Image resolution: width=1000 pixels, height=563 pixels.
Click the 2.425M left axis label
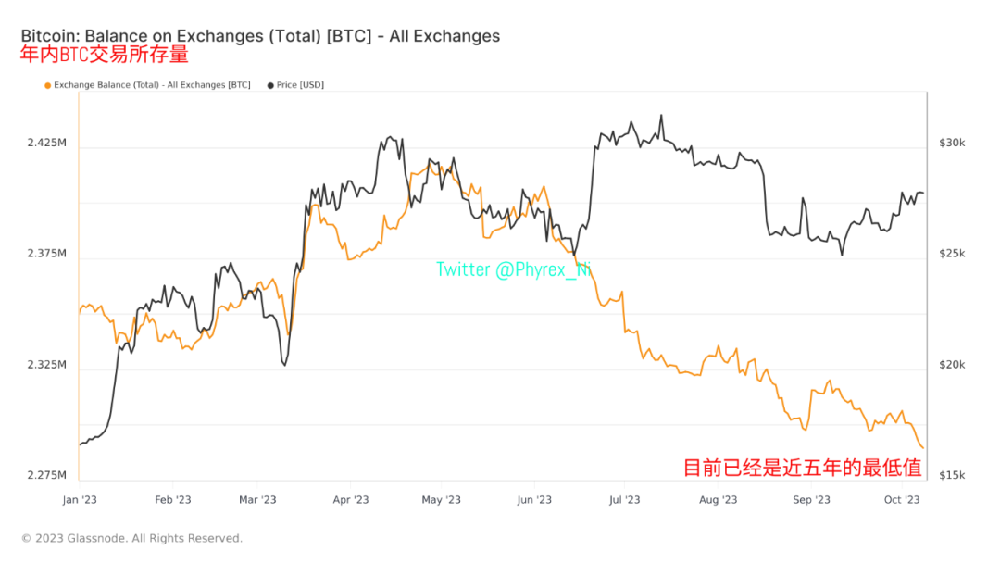[46, 144]
